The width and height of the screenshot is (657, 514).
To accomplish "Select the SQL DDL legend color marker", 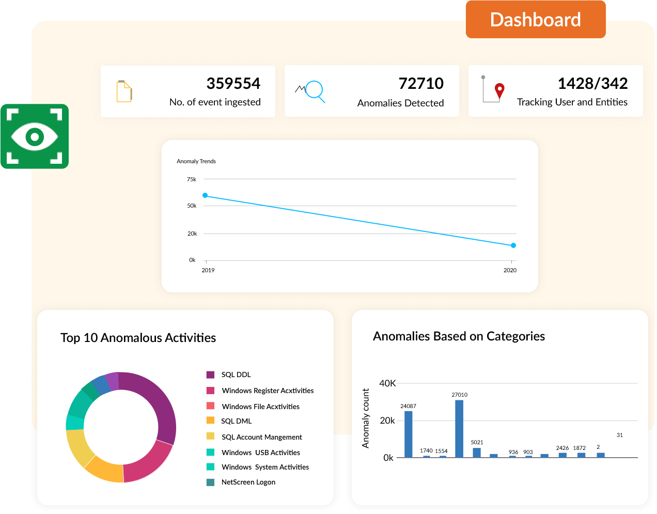I will pos(210,374).
